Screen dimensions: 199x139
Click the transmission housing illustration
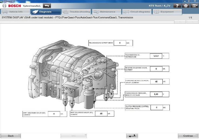(x=73, y=74)
